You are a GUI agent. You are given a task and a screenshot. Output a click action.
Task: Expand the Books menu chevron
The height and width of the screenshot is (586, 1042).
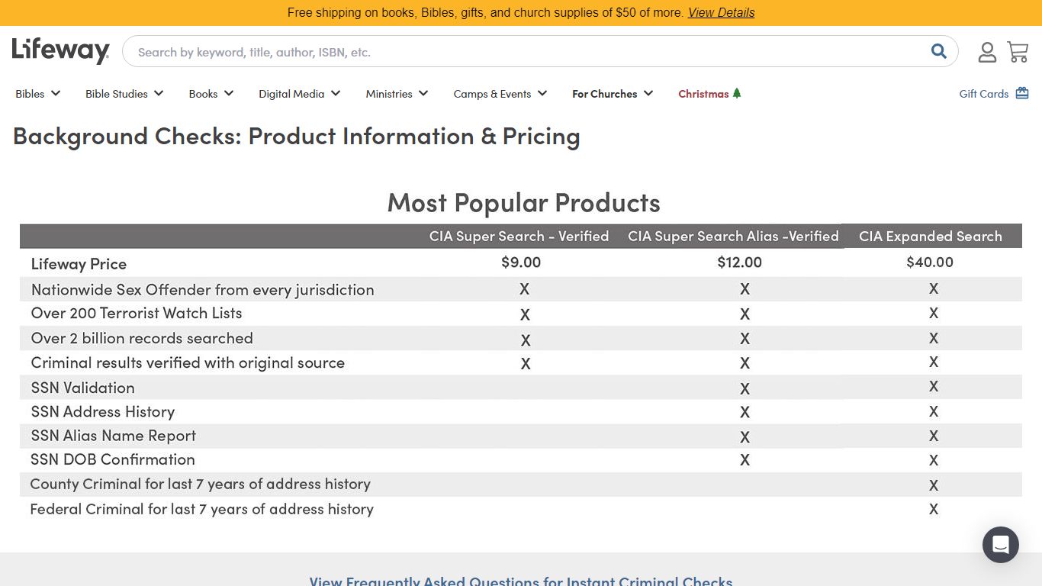coord(229,93)
